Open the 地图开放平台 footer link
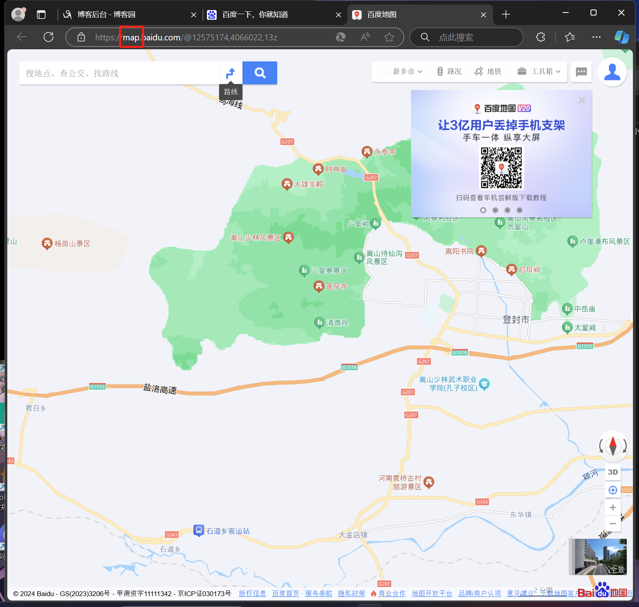Screen dimensions: 639x607 pyautogui.click(x=432, y=593)
